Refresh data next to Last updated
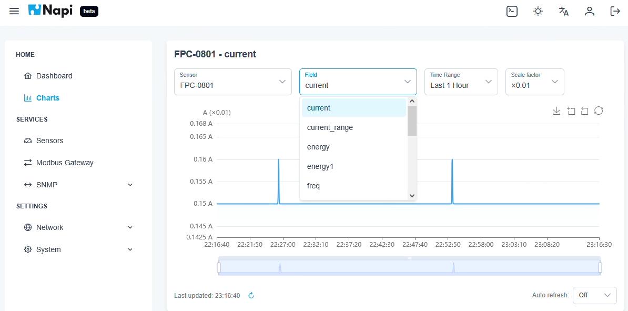 click(251, 295)
